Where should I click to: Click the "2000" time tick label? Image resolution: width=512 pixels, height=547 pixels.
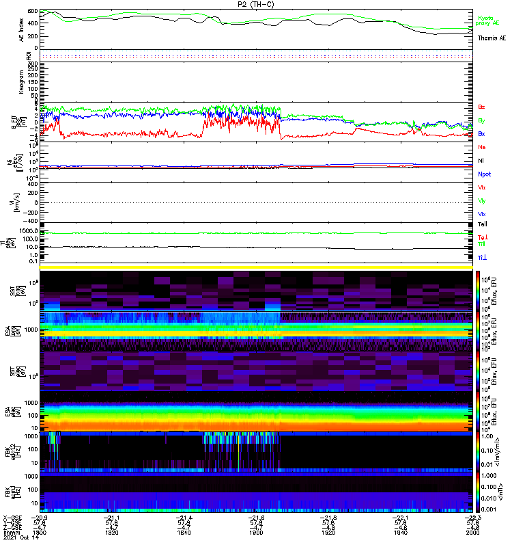[472, 533]
